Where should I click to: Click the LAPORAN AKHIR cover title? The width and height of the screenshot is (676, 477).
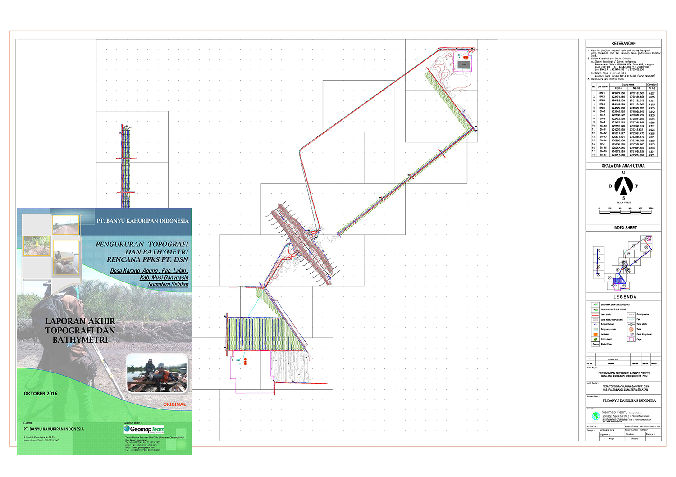pos(80,331)
